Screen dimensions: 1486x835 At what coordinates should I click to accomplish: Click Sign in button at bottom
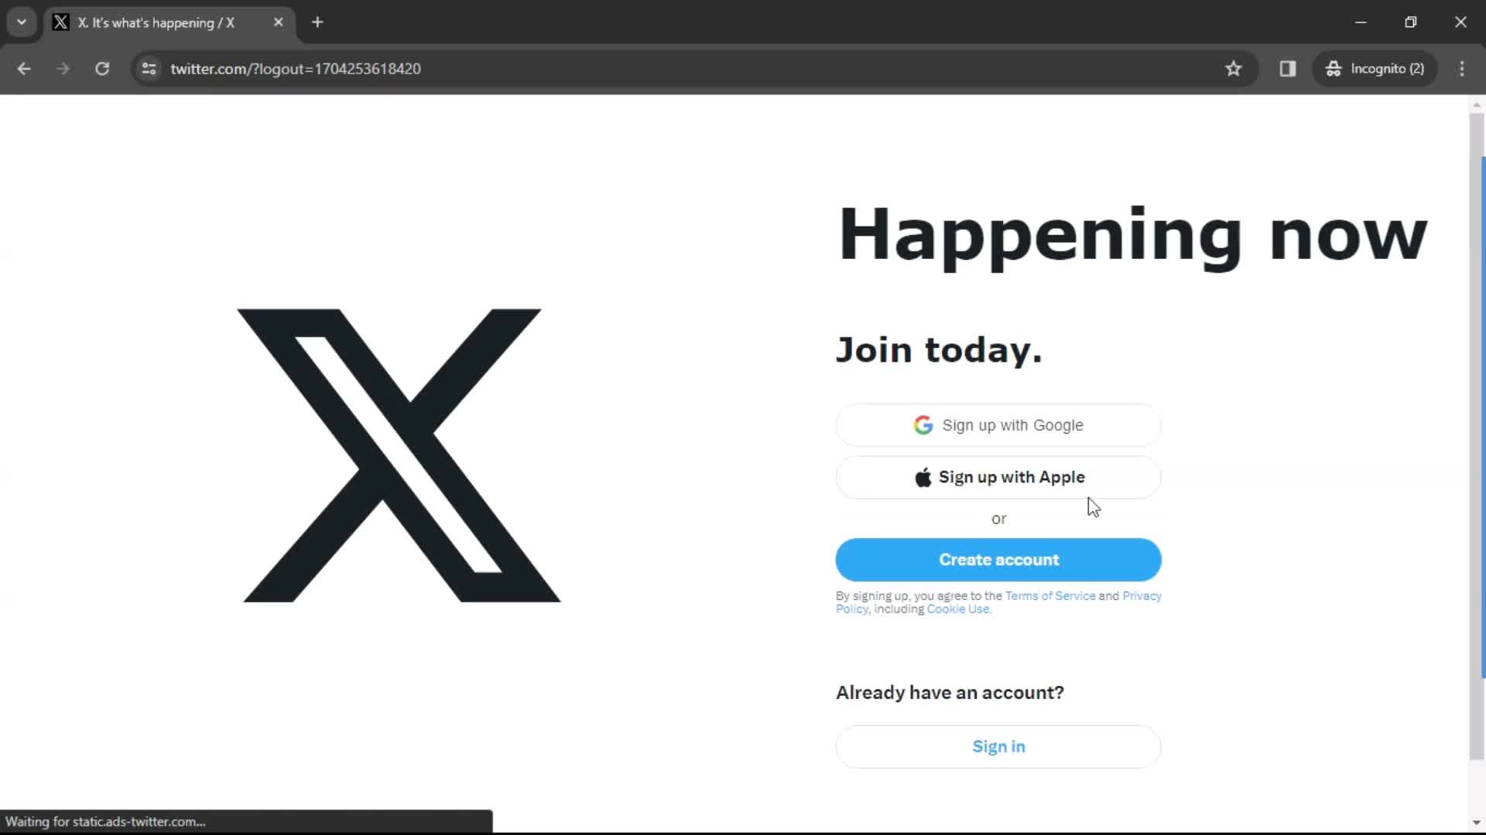tap(999, 745)
